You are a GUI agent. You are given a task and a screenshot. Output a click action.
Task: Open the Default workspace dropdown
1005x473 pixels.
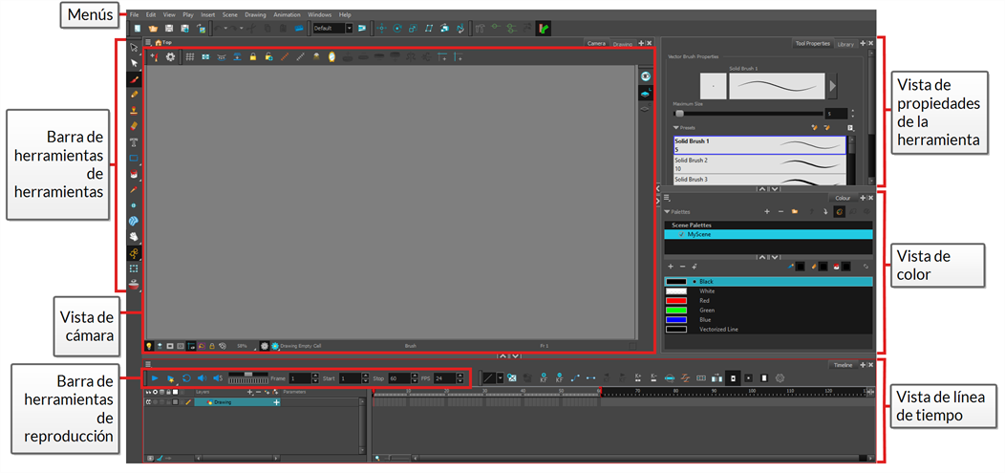tap(350, 29)
